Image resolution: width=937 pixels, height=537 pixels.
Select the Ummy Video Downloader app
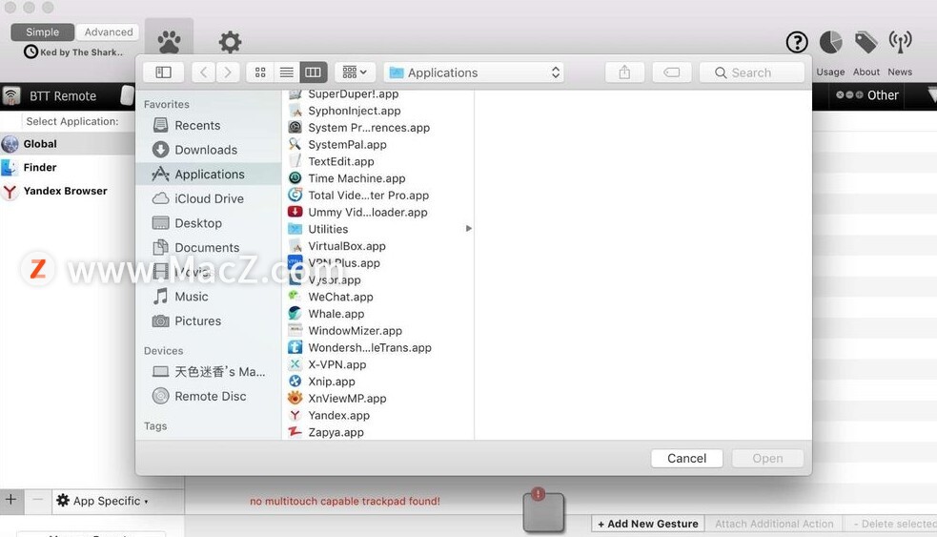(377, 213)
